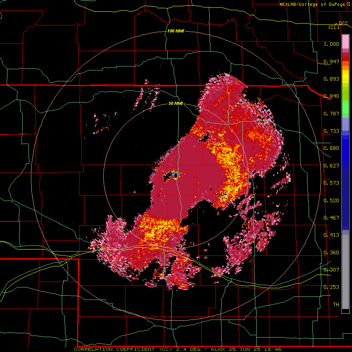
Task: Click the 18:46 timestamp
Action: [x=272, y=349]
